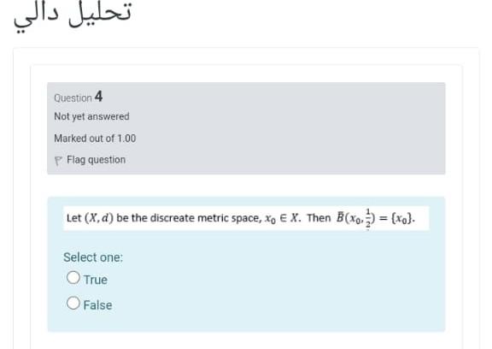Click the word Then in the question
This screenshot has width=492, height=349.
pos(319,218)
